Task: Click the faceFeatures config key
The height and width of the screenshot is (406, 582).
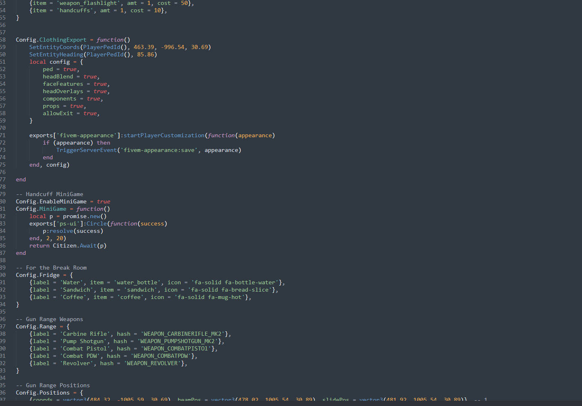Action: pos(63,84)
